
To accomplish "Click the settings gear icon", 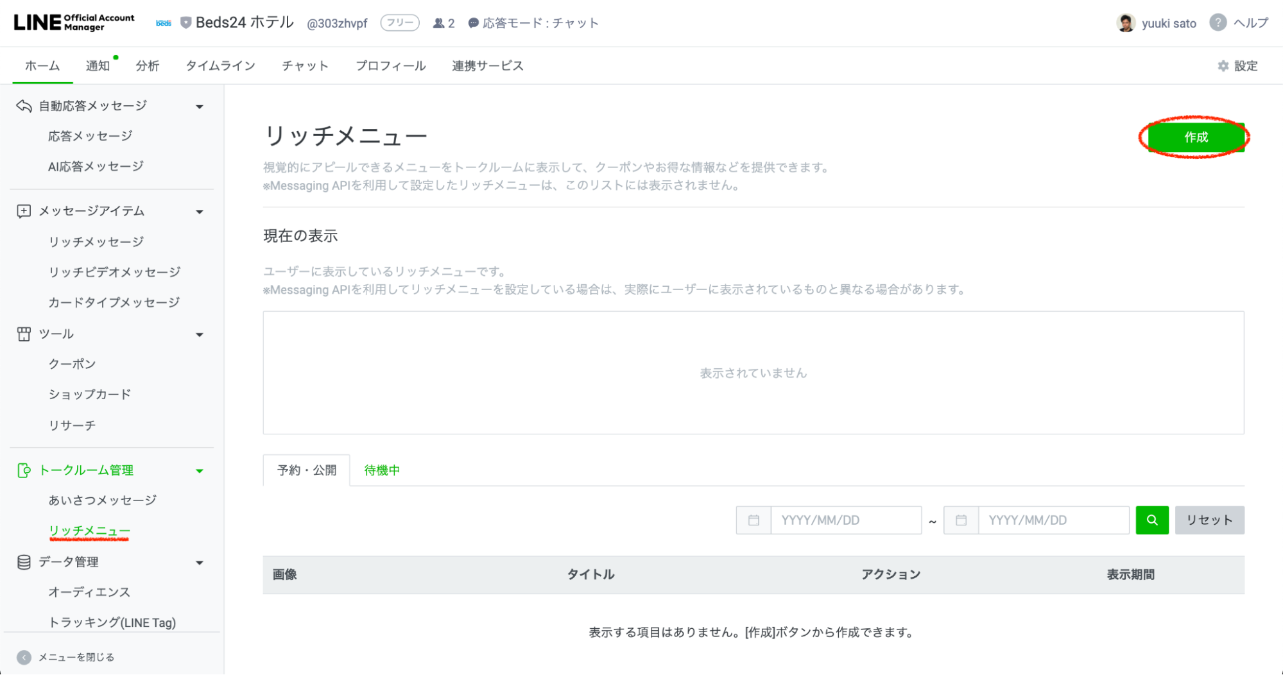I will 1223,66.
